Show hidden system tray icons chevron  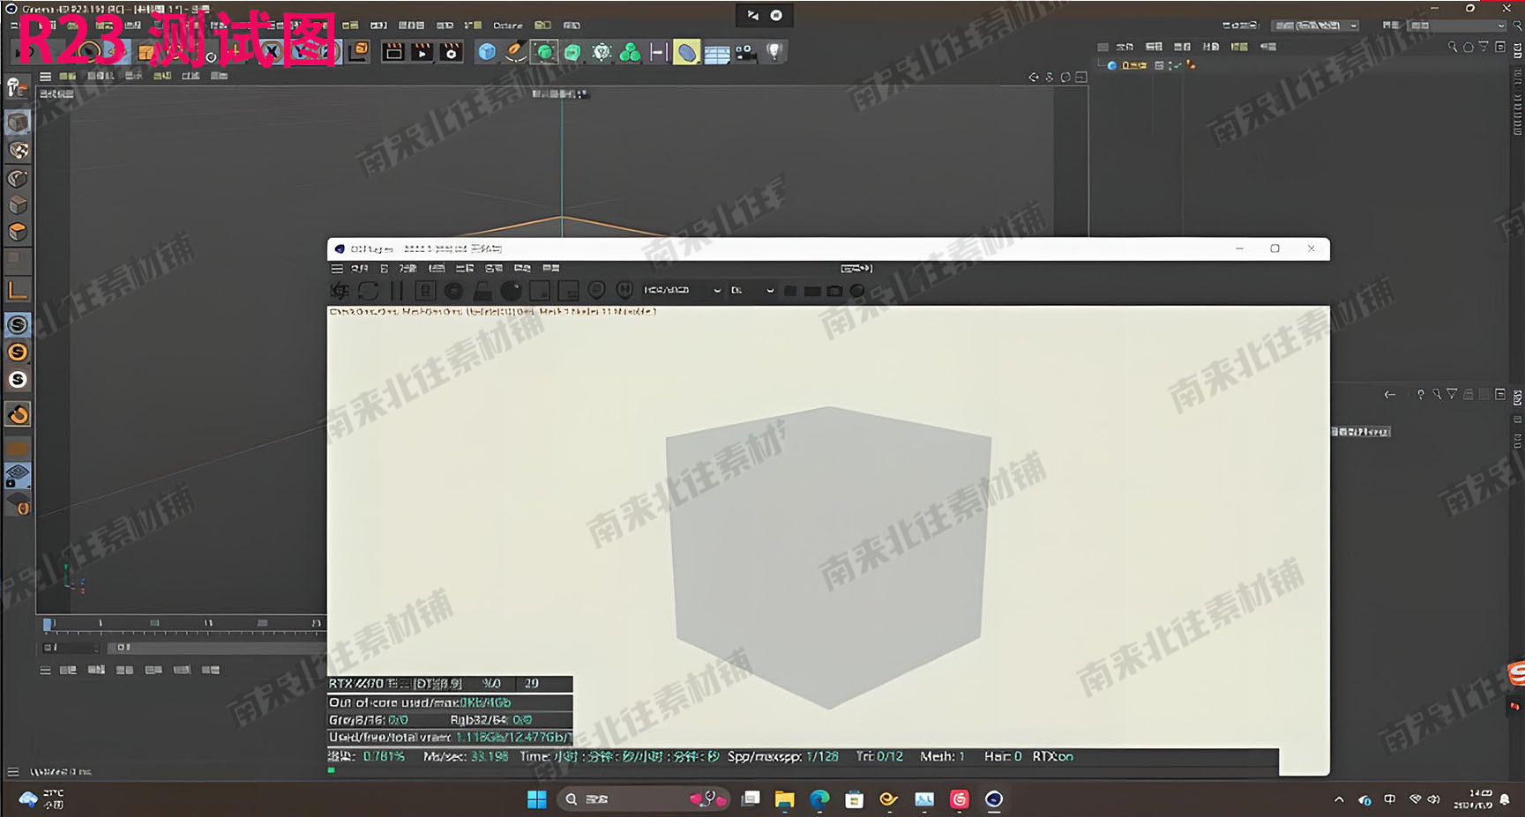point(1339,799)
